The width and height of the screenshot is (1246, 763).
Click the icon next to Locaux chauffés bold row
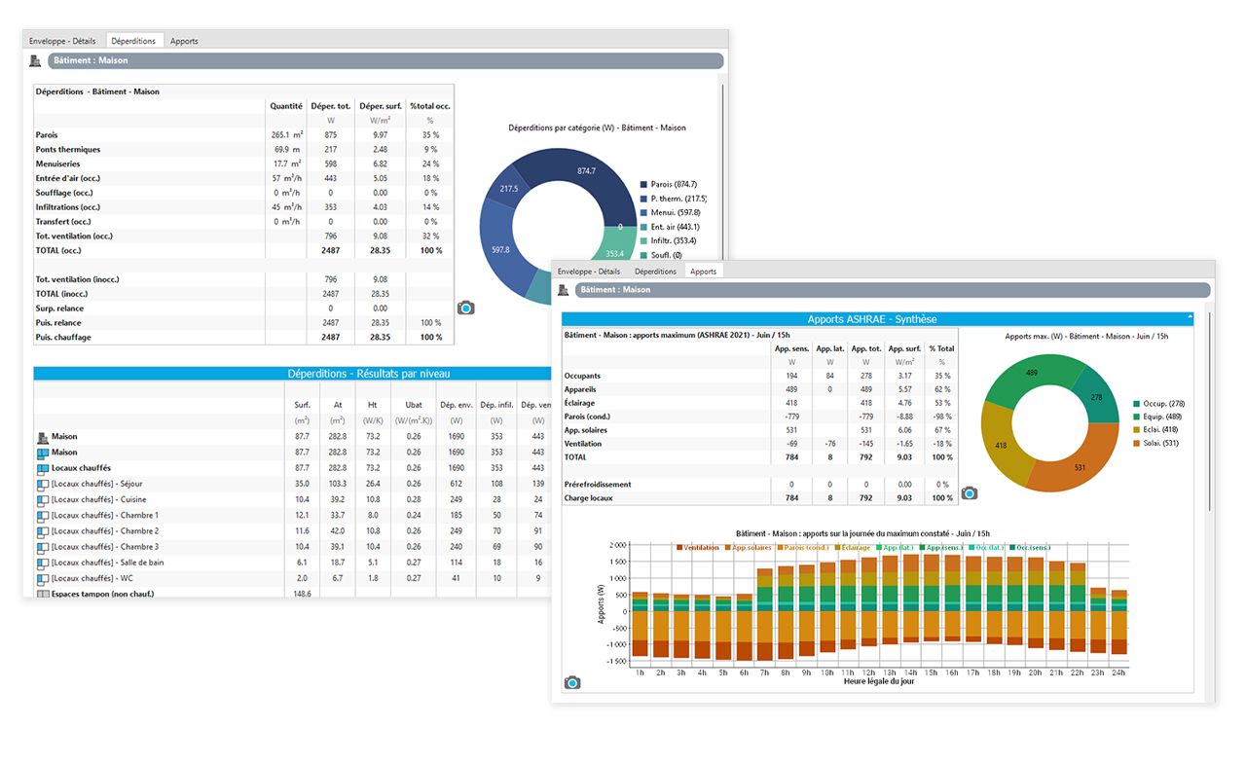[x=42, y=468]
